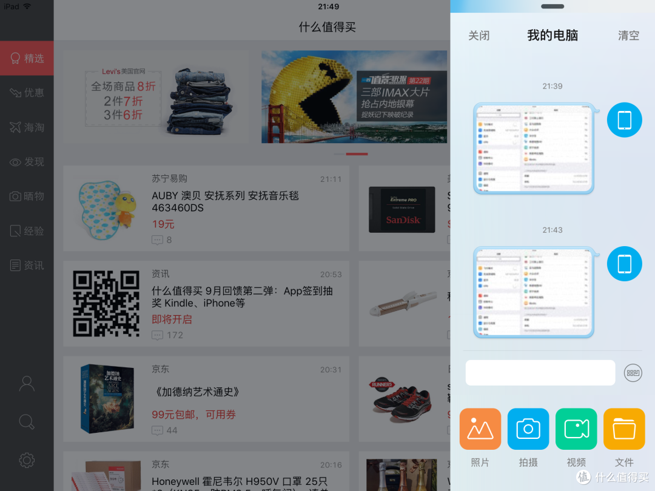Viewport: 655px width, 491px height.
Task: Open the hair curler product image
Action: tap(403, 304)
